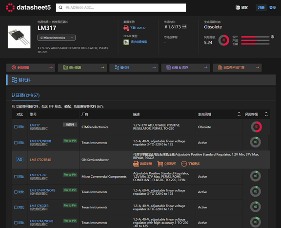281x228 pixels.
Task: Click the risk circle for LM317T-BP row
Action: coord(255,176)
